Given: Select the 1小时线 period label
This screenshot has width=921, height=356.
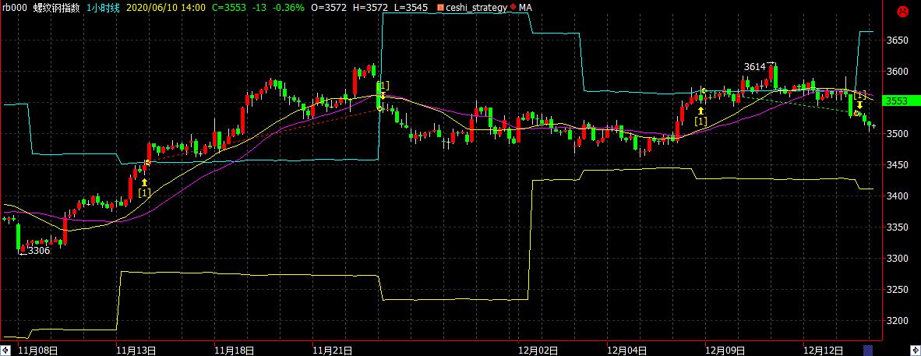Looking at the screenshot, I should 105,8.
